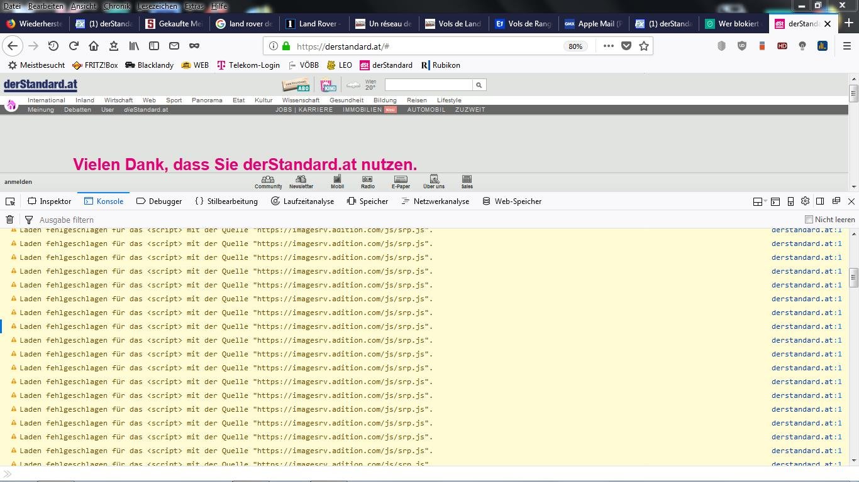Toggle responsive design mode icon
The width and height of the screenshot is (859, 482).
(790, 201)
